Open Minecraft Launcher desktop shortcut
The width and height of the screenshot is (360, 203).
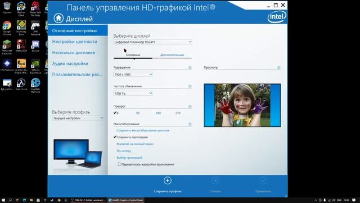7,47
